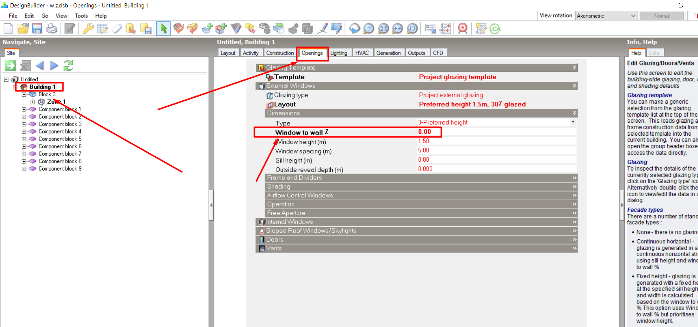The width and height of the screenshot is (698, 327).
Task: Expand the Frame and Dividers section
Action: [421, 178]
